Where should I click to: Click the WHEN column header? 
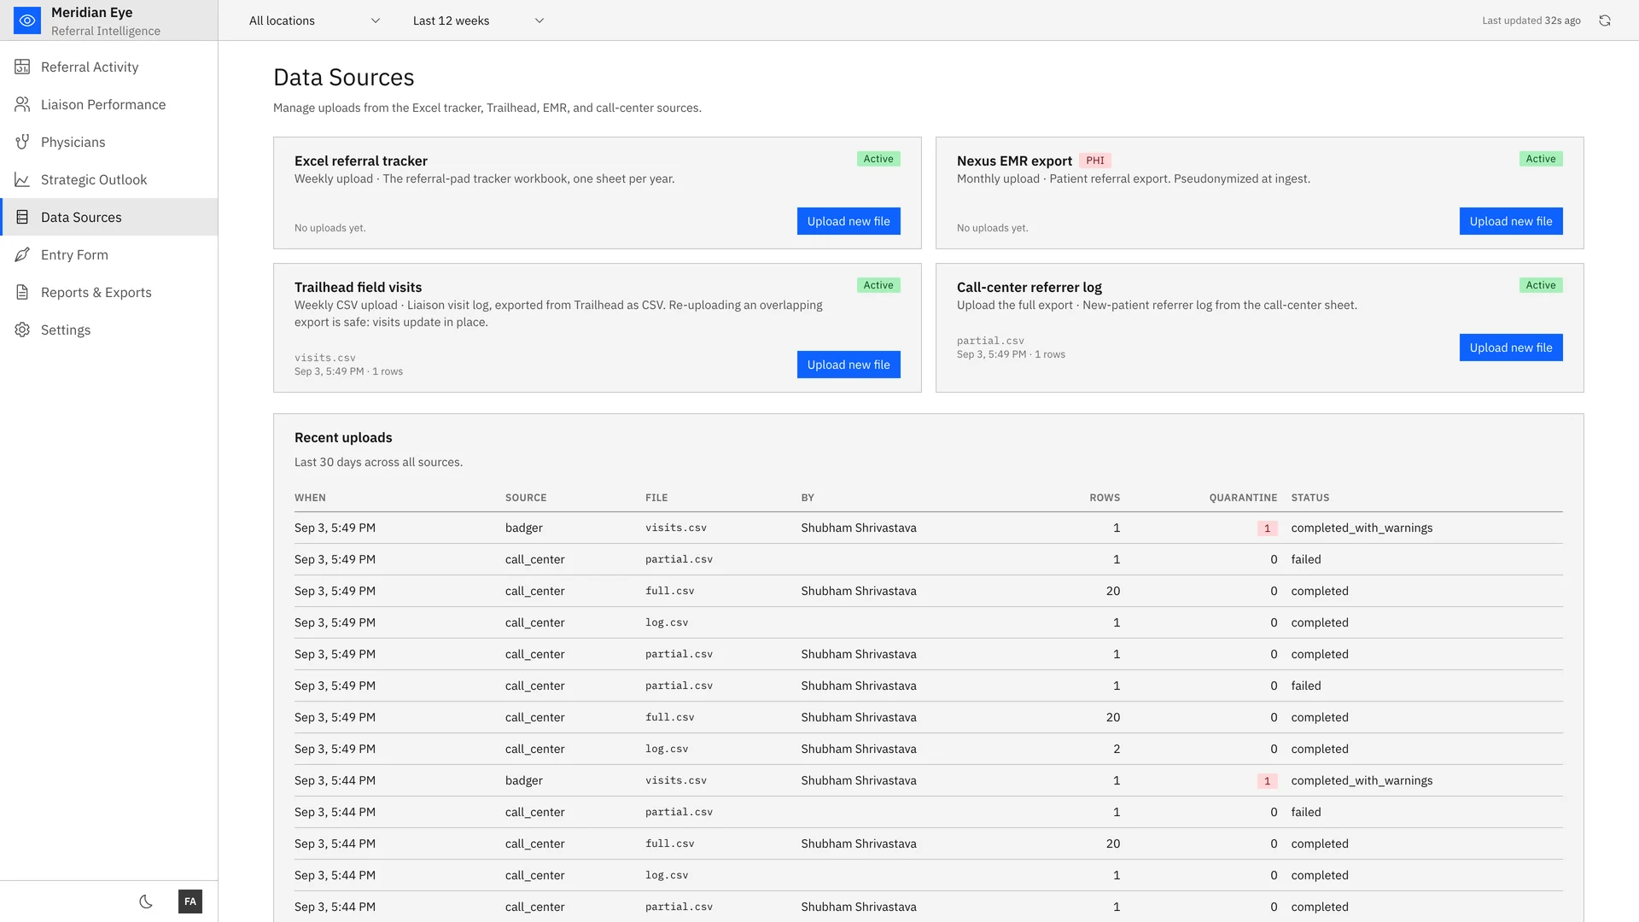[310, 498]
